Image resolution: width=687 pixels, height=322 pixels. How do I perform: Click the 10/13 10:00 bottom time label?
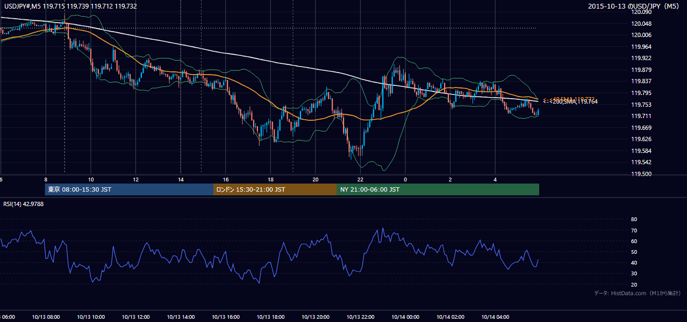91,317
